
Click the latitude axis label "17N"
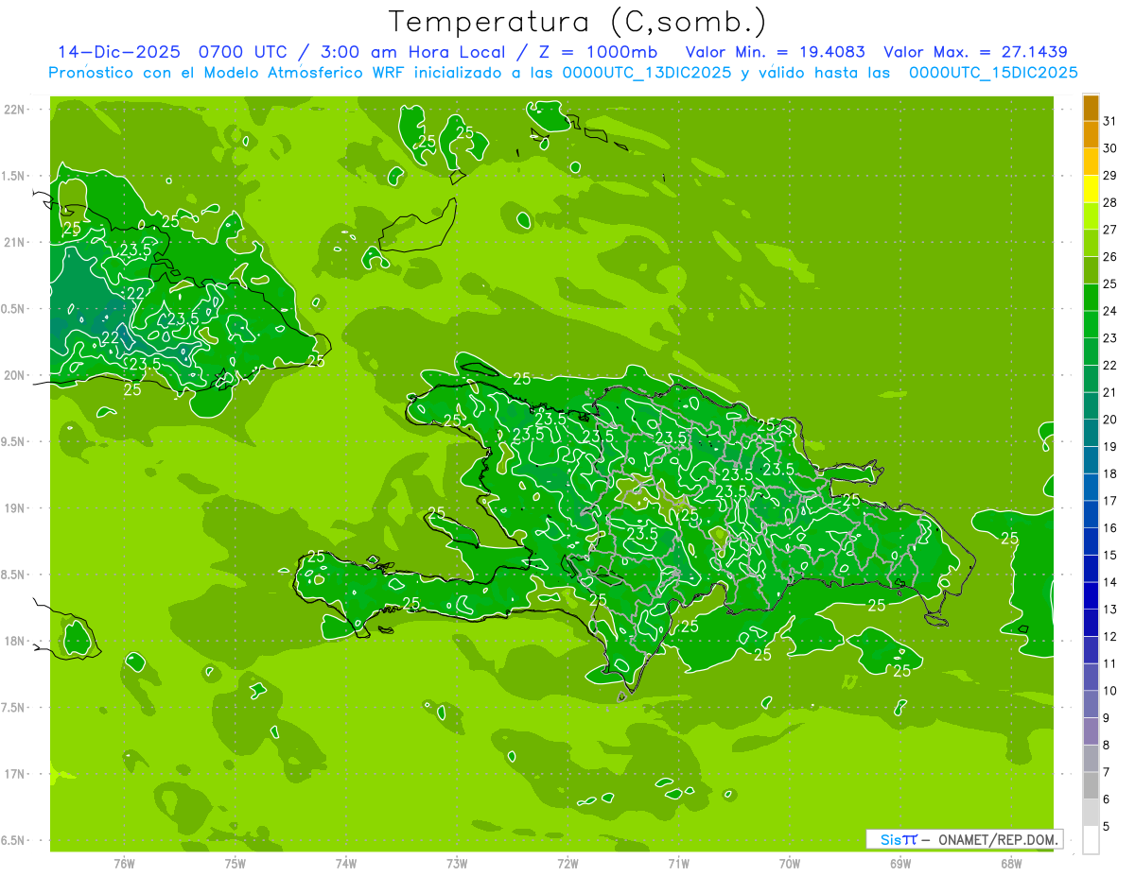15,774
